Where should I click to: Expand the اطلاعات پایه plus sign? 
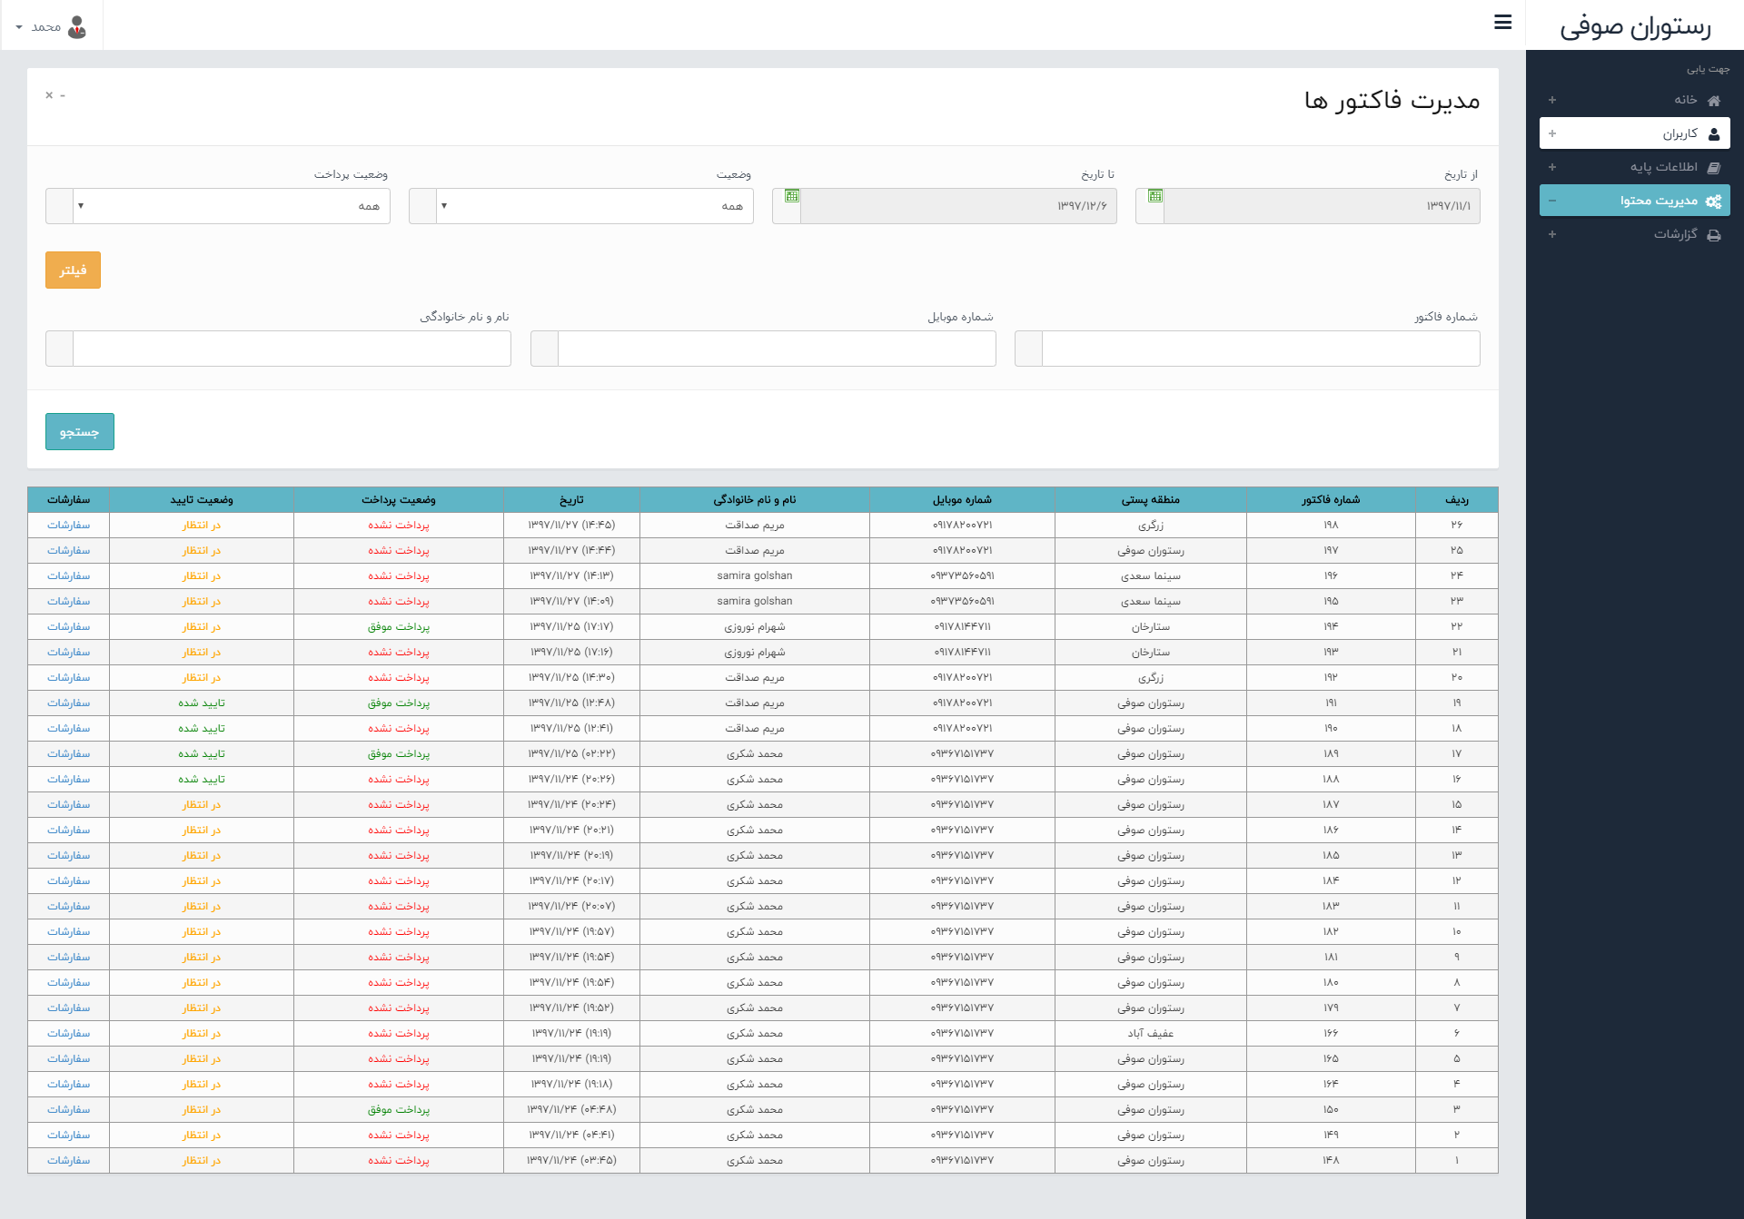click(x=1552, y=167)
